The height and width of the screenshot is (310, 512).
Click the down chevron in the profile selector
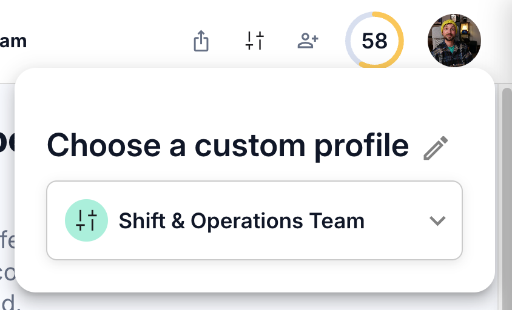point(437,220)
